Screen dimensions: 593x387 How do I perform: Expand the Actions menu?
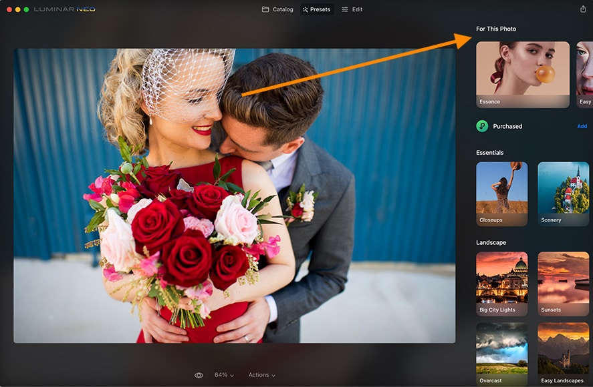261,375
